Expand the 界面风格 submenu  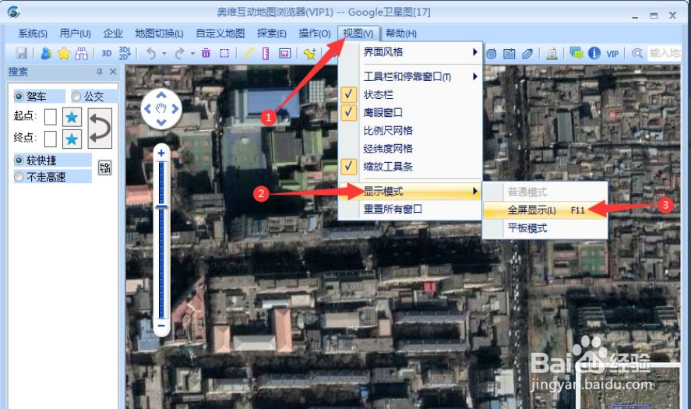click(x=410, y=52)
